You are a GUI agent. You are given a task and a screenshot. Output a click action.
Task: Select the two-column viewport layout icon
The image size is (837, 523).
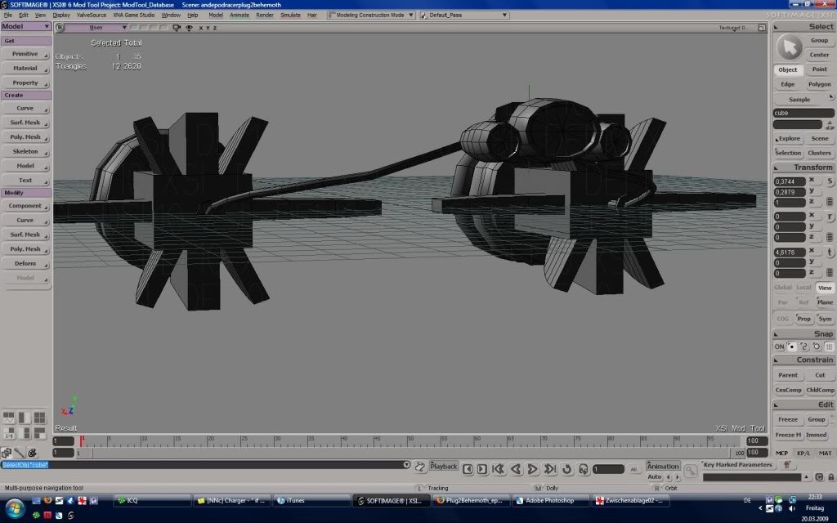click(x=25, y=418)
